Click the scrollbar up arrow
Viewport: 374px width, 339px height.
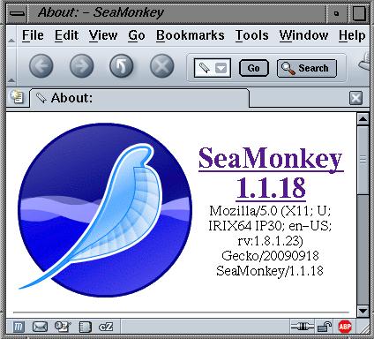click(363, 119)
